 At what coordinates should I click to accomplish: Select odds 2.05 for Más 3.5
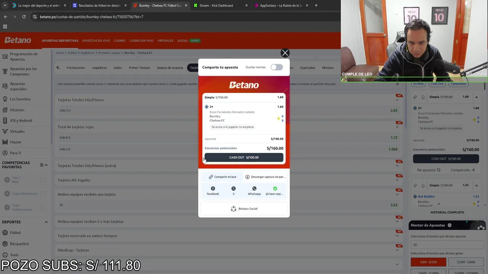(394, 110)
